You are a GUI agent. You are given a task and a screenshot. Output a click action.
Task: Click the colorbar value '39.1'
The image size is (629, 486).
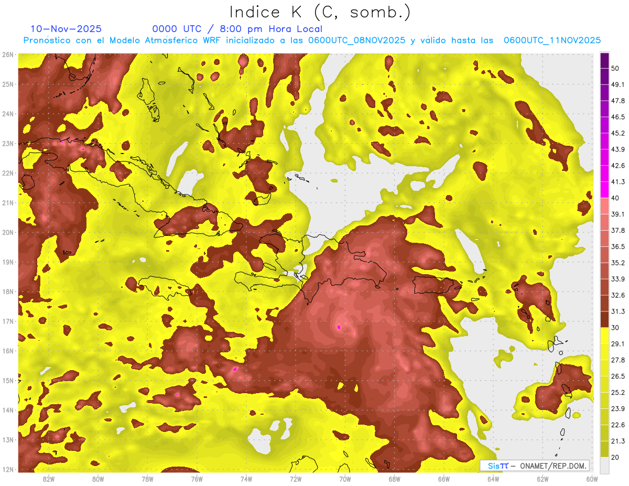617,214
